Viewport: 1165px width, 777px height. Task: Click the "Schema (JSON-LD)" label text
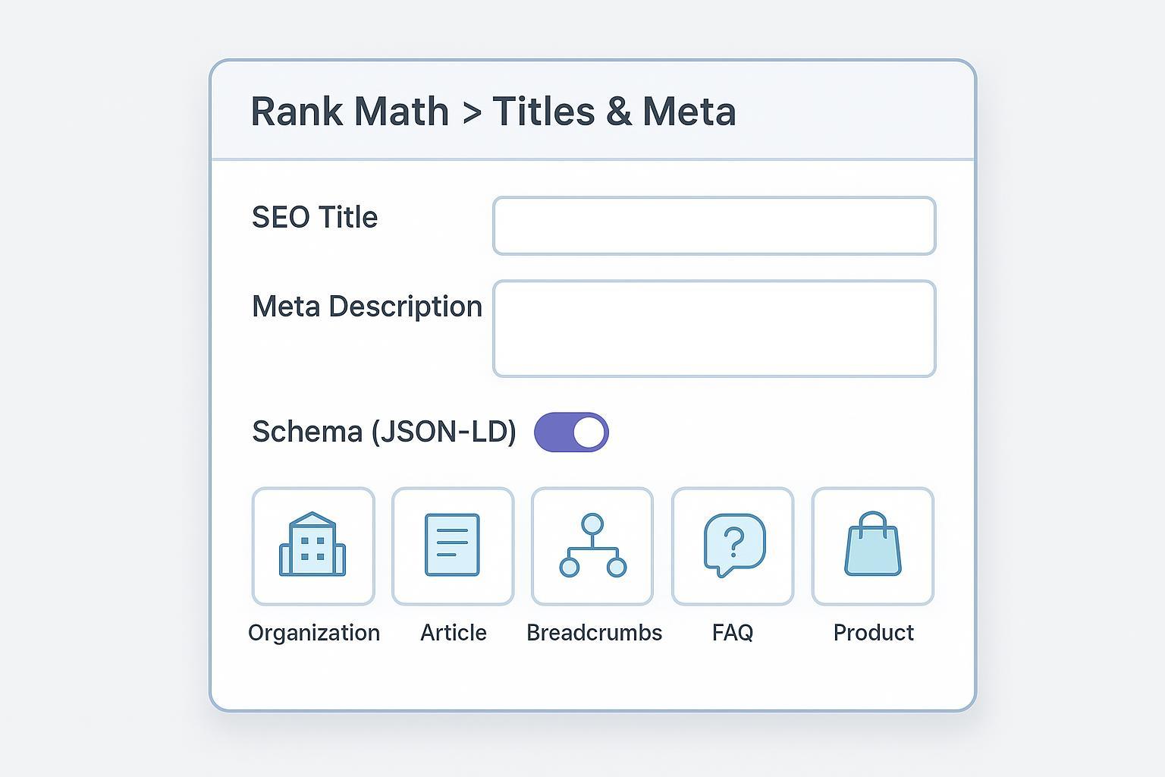click(x=384, y=432)
